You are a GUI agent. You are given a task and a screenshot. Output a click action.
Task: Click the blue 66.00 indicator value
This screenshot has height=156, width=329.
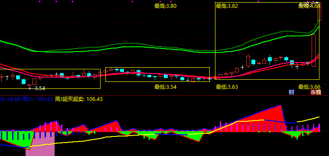(x=14, y=99)
